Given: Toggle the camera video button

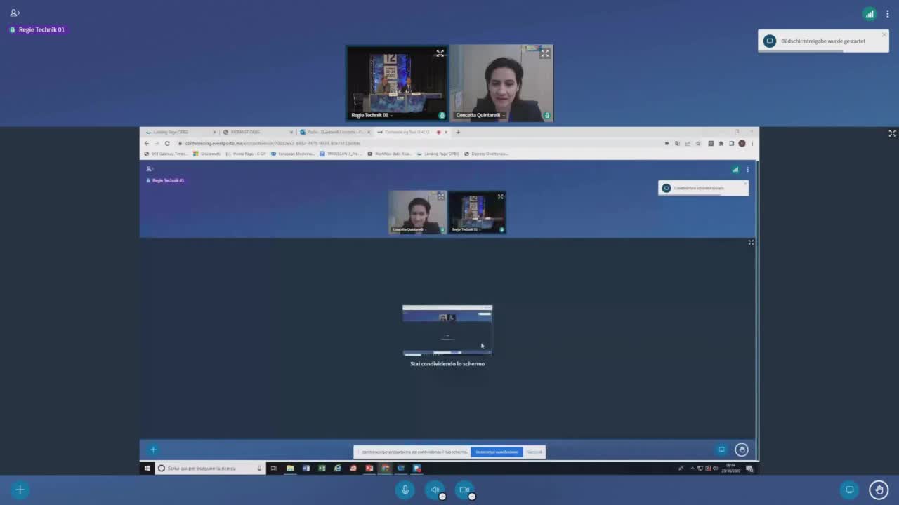Looking at the screenshot, I should tap(464, 490).
